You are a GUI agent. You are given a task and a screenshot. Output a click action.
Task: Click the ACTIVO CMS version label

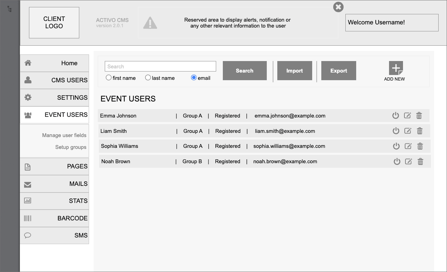pyautogui.click(x=112, y=23)
